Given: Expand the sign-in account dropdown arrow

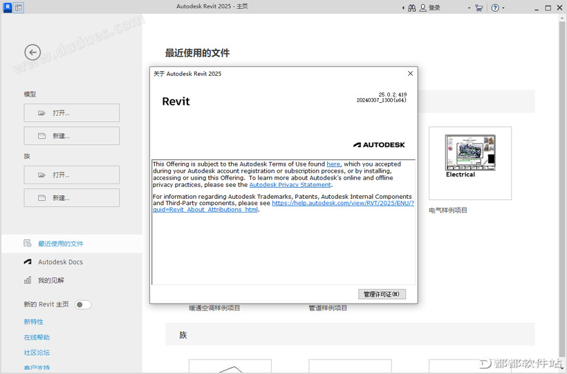Looking at the screenshot, I should [470, 8].
